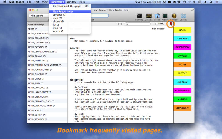Open Activity Monitor from the toolbar

[165, 16]
